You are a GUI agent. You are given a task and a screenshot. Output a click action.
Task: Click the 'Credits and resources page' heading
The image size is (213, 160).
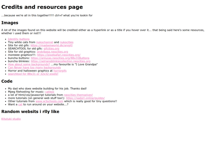pyautogui.click(x=42, y=7)
